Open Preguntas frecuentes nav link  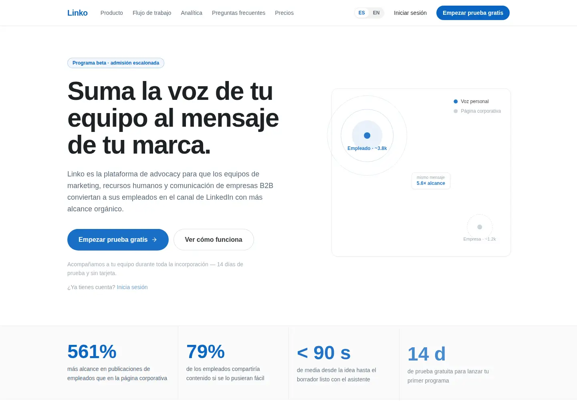coord(238,13)
